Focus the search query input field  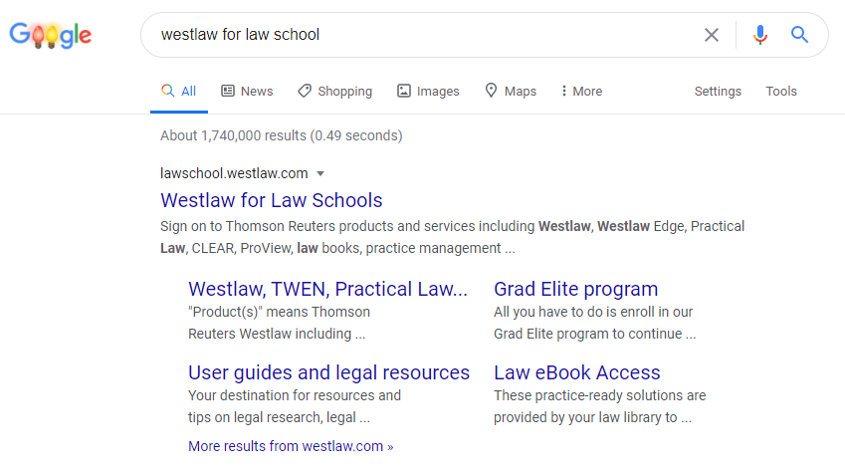[x=418, y=35]
